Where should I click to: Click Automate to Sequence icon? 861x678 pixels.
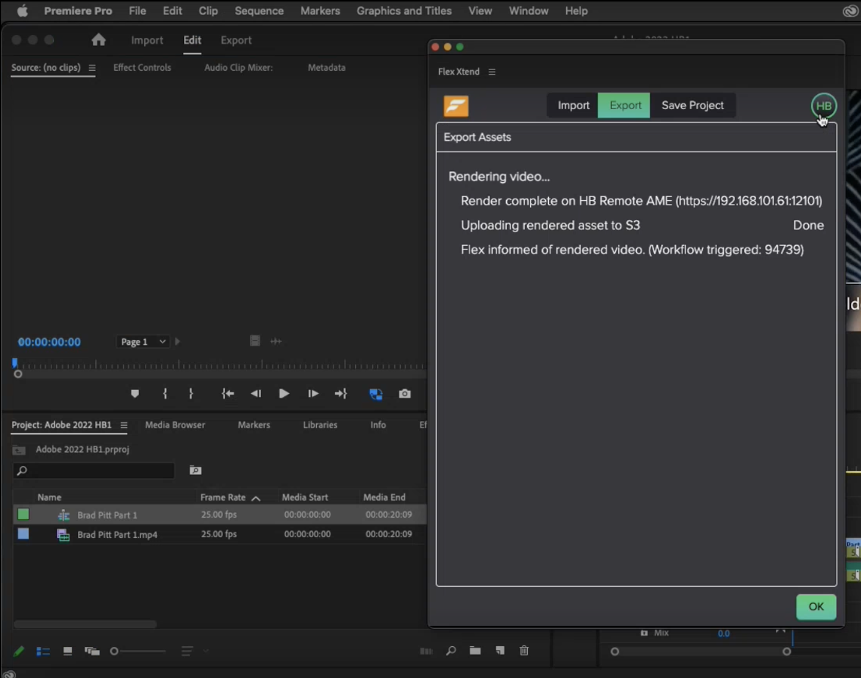point(426,651)
